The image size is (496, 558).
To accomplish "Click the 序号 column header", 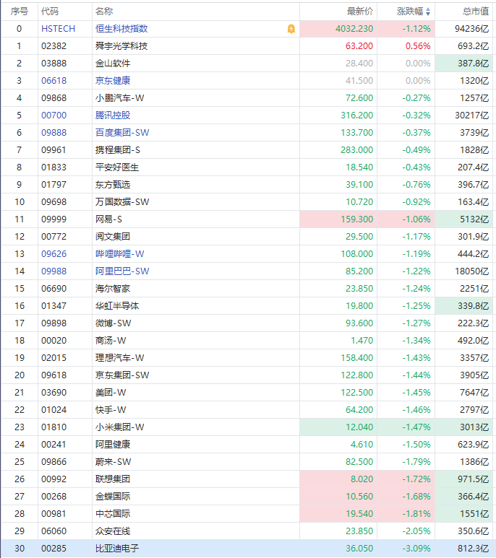I will (x=20, y=12).
